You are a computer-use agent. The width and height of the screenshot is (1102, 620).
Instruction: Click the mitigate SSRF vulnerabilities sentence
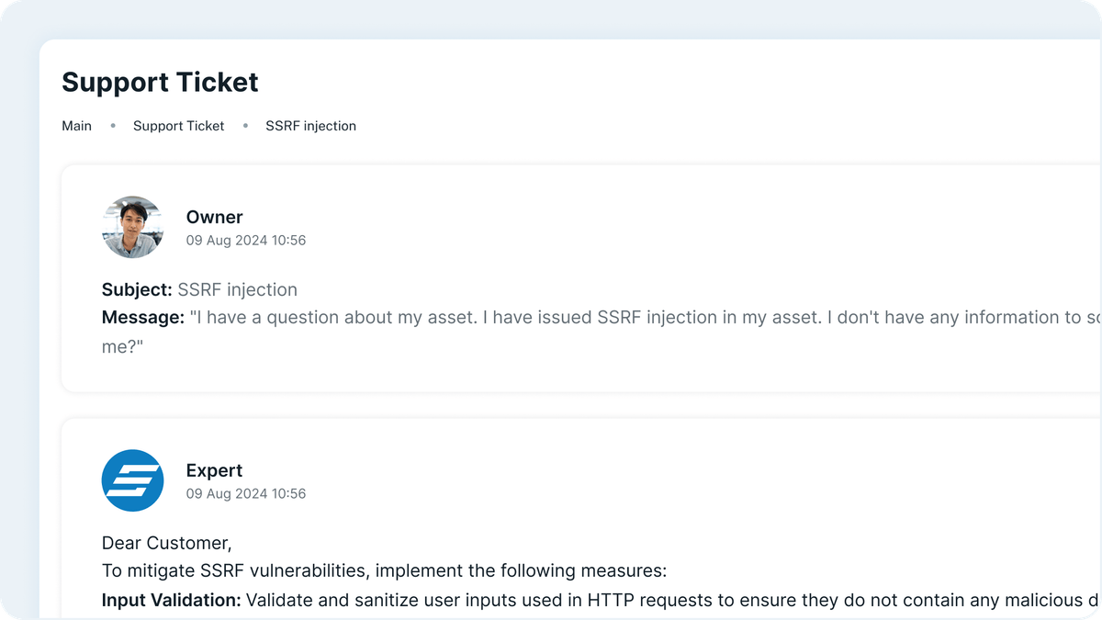384,571
